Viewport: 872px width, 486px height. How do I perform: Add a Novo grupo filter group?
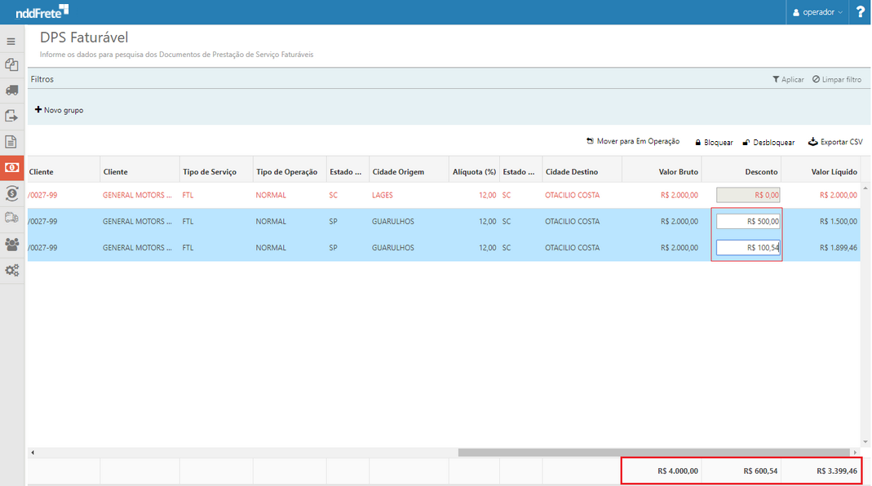click(x=59, y=110)
